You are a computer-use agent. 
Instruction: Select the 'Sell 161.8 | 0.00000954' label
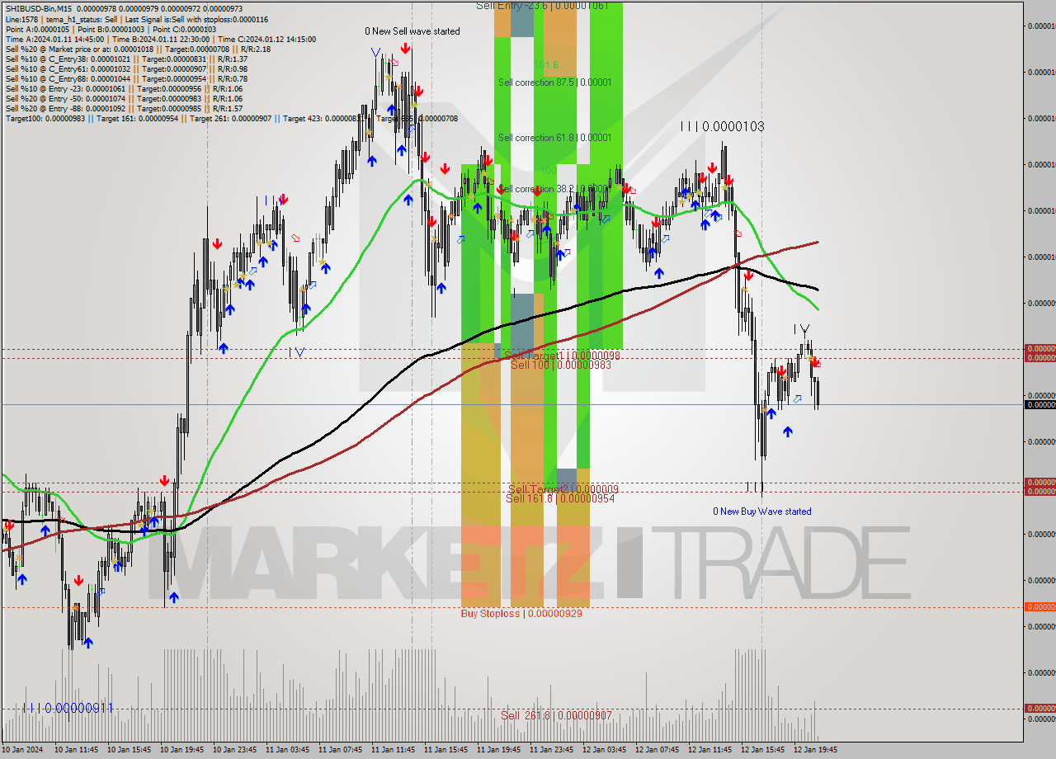tap(560, 498)
